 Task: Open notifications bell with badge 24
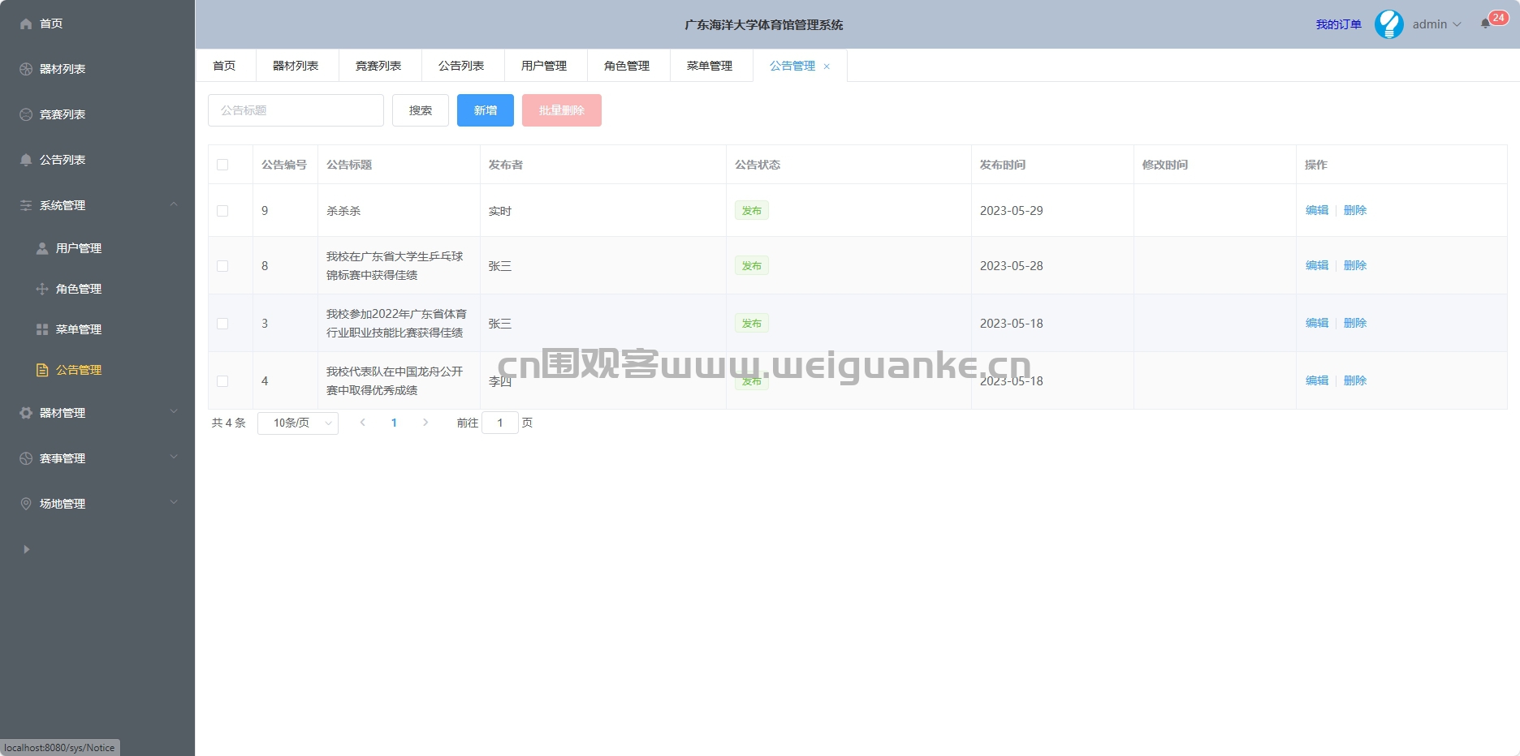point(1486,24)
